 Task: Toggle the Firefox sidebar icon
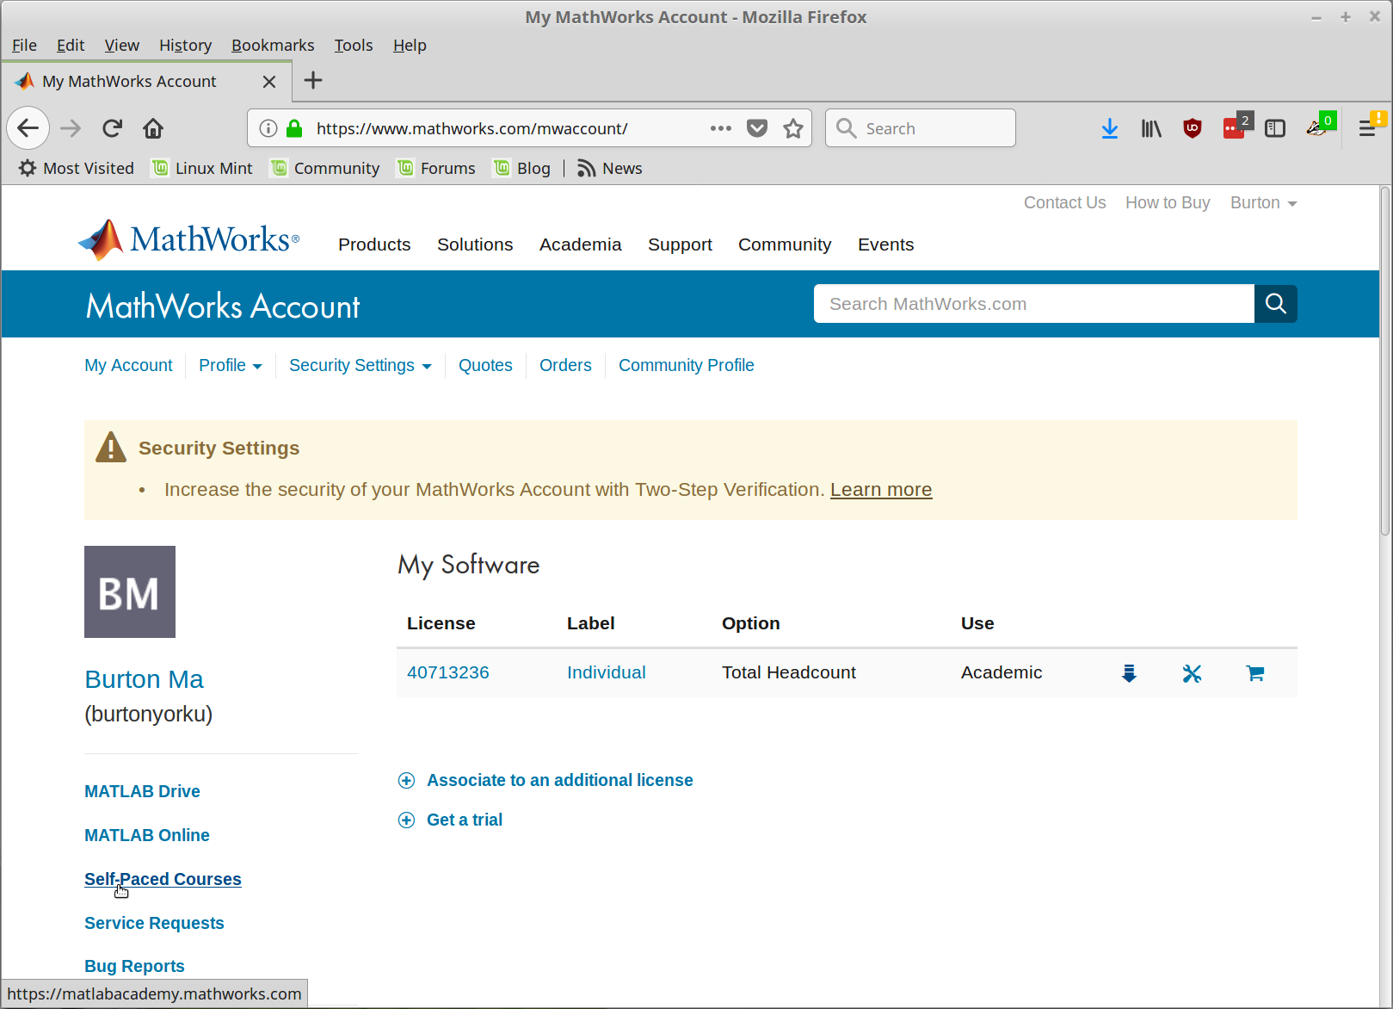[1275, 128]
